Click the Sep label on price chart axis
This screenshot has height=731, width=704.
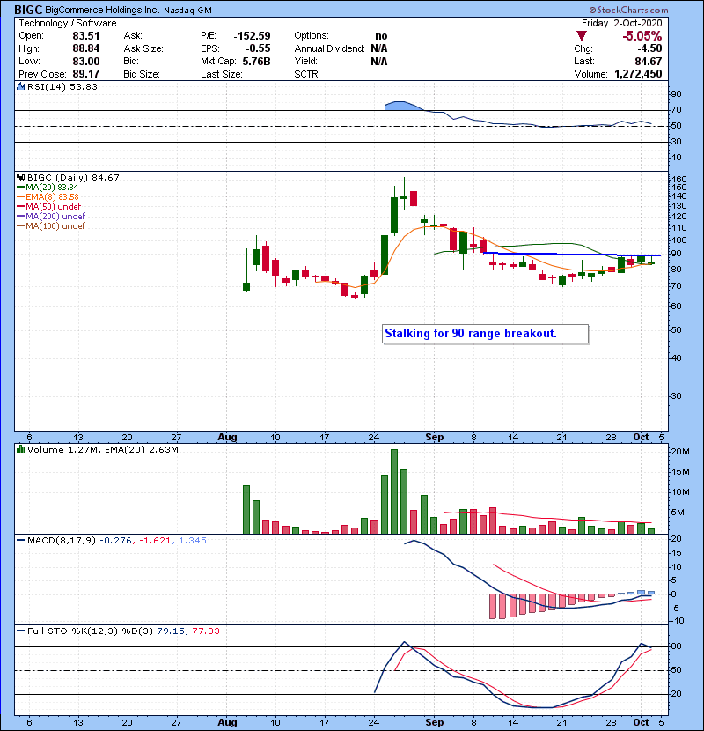pos(434,438)
